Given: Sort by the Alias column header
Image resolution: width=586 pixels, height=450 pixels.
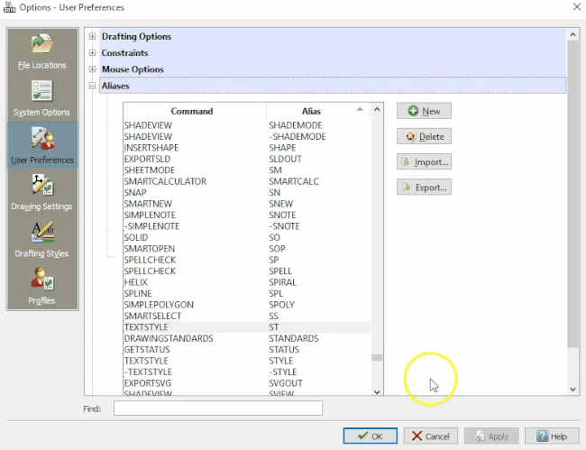Looking at the screenshot, I should [x=310, y=111].
